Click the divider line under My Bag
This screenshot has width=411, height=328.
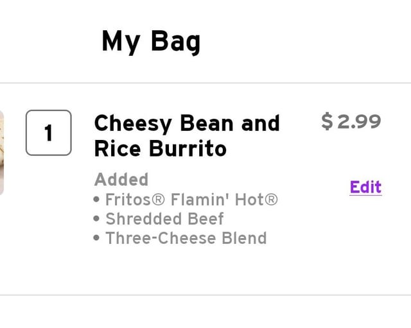point(205,83)
